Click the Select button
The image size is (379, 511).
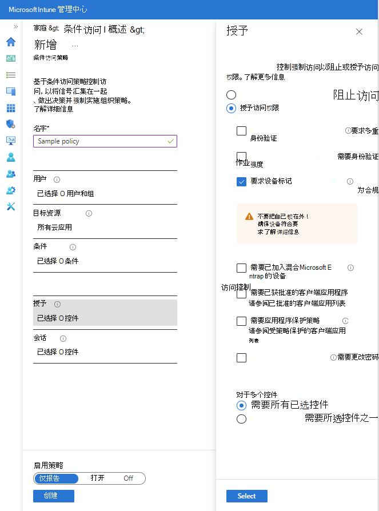247,496
